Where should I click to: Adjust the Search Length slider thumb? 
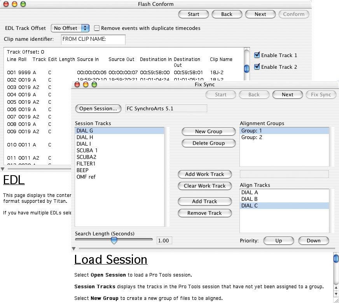114,241
